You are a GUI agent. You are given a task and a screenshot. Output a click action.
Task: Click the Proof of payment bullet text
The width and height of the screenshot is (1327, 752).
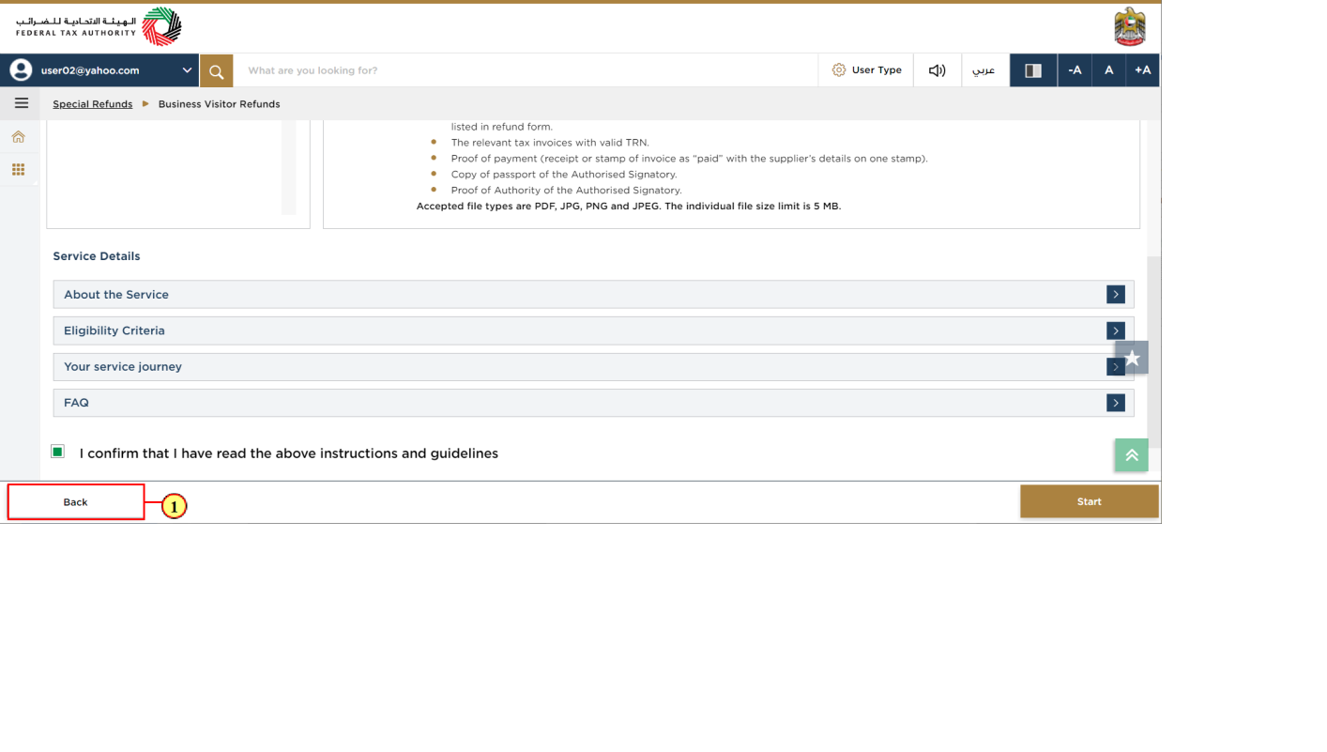click(689, 159)
